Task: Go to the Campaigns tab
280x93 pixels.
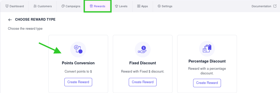Action: tap(71, 6)
